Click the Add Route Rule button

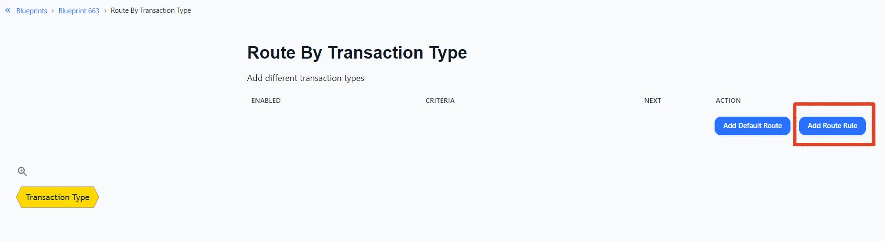(x=832, y=126)
